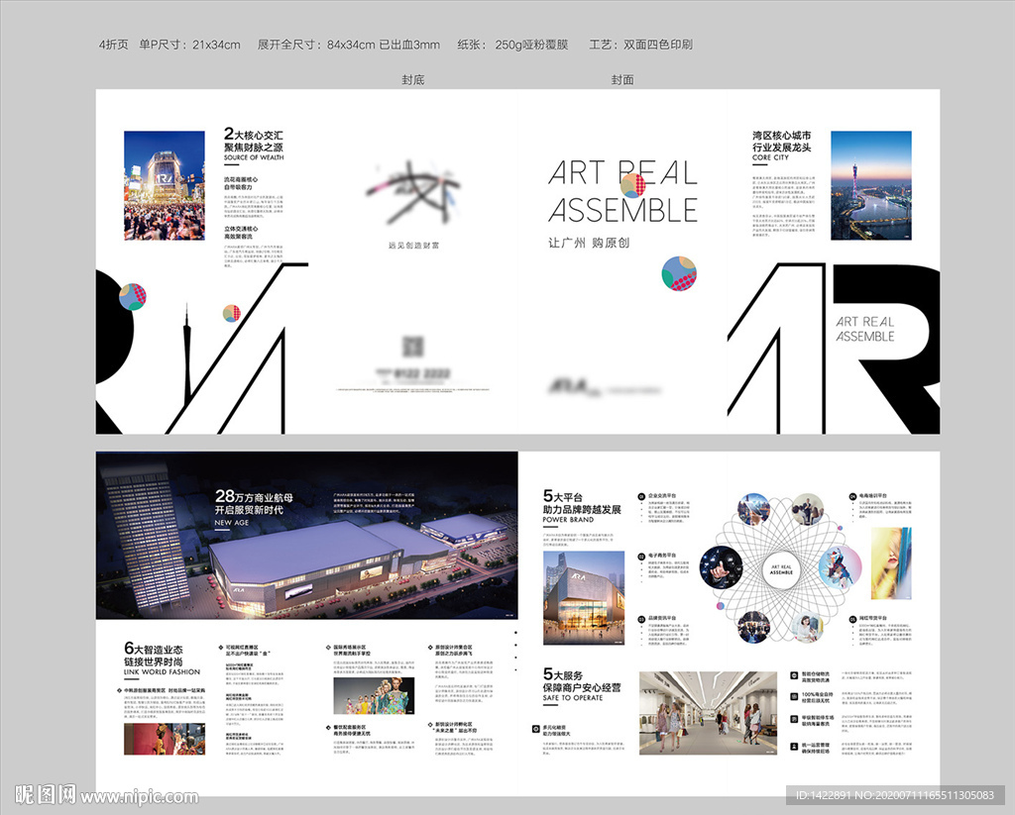This screenshot has height=815, width=1015.
Task: Click the icon beside 100%商业自持
Action: tap(794, 696)
